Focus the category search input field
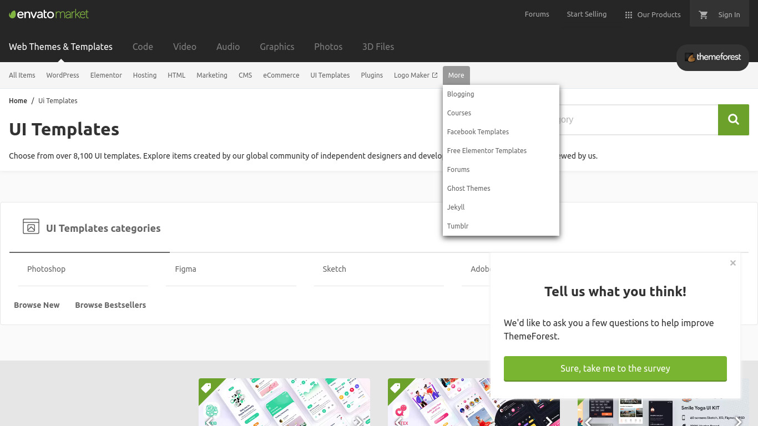Screen dimensions: 758x426 (x=638, y=119)
